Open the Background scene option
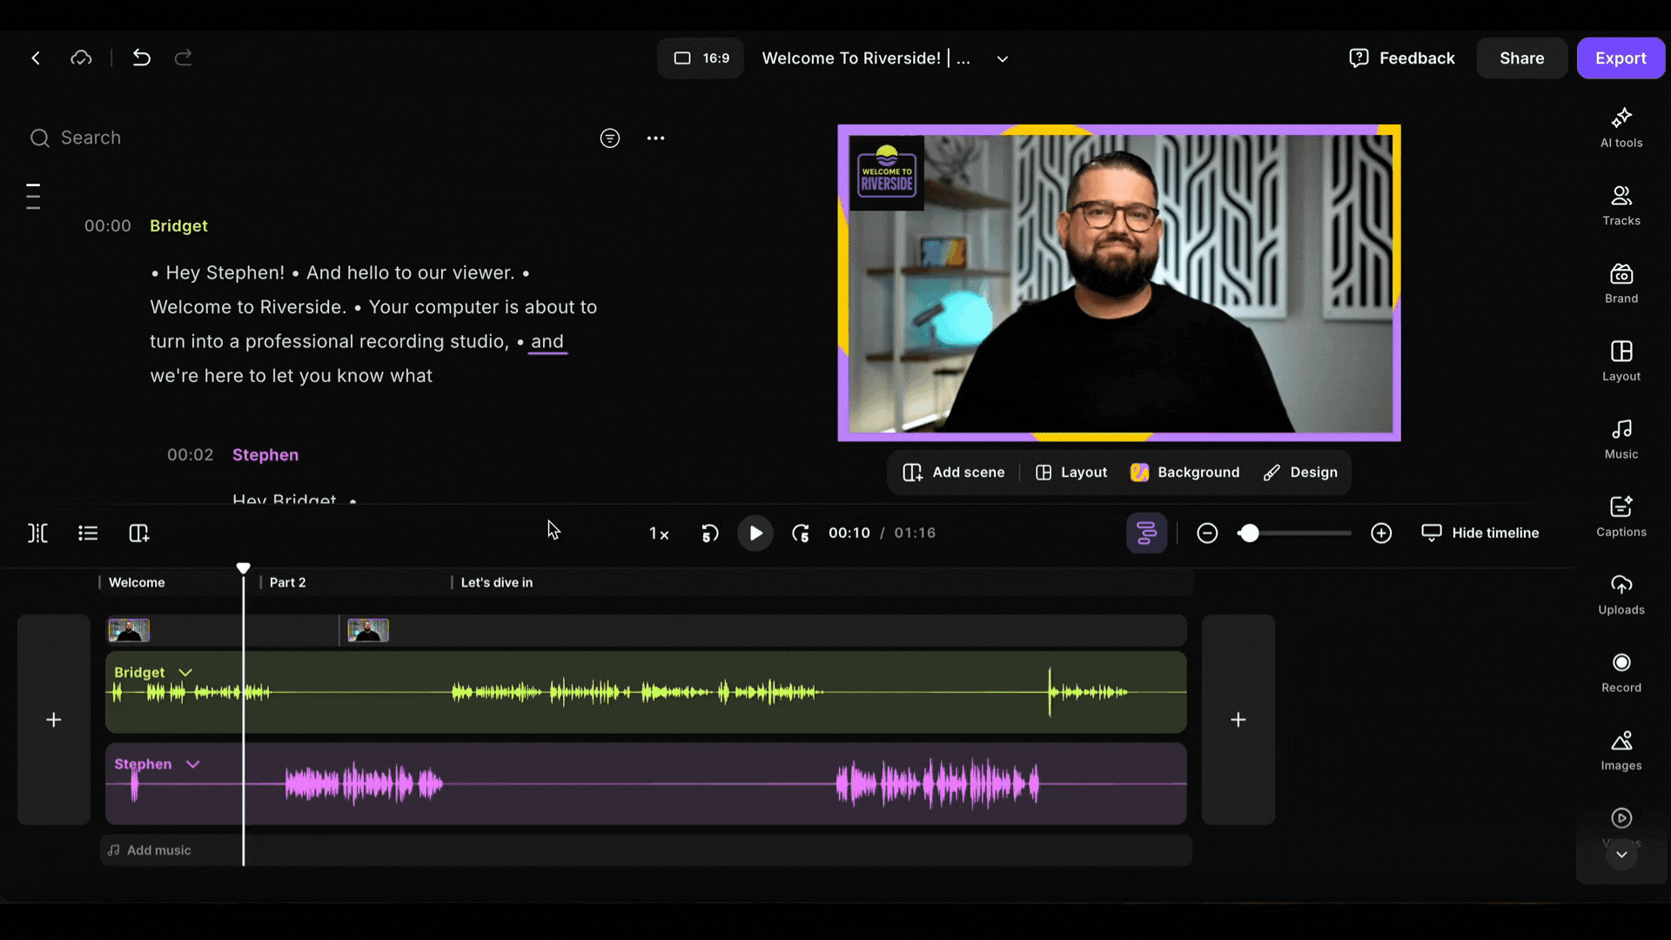The height and width of the screenshot is (940, 1671). 1184,472
